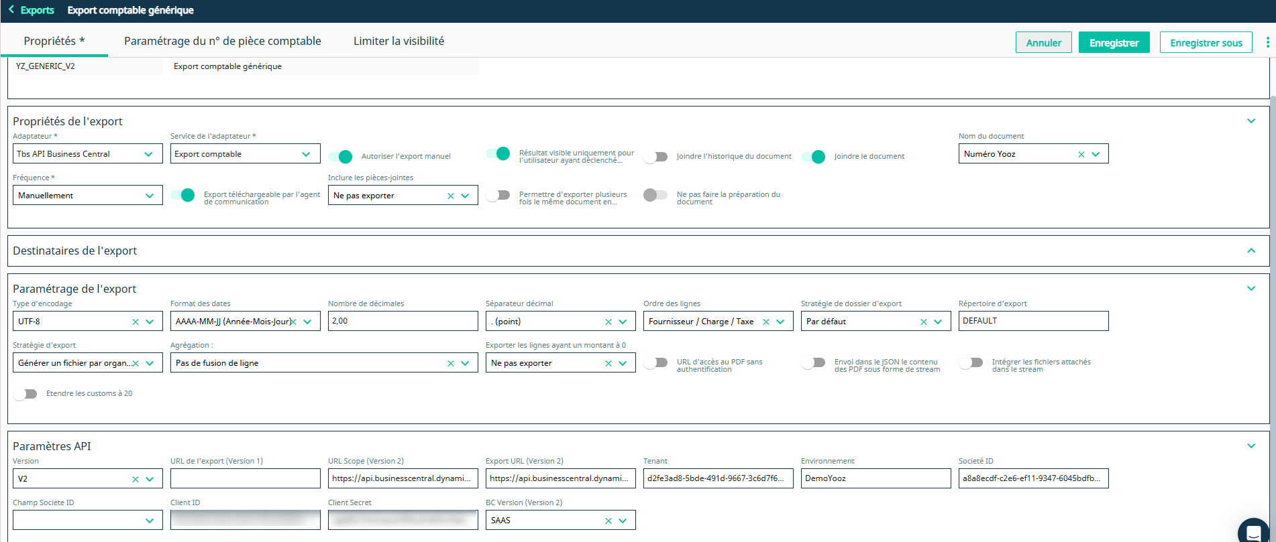
Task: Open the chat support bubble icon
Action: click(1253, 532)
